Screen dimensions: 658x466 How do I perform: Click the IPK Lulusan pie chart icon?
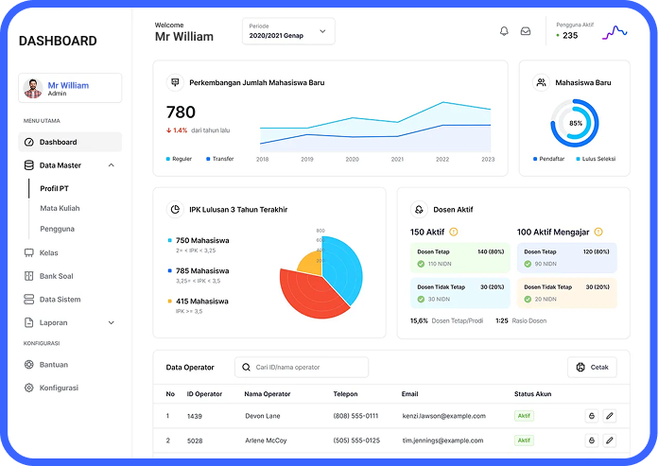pos(175,209)
